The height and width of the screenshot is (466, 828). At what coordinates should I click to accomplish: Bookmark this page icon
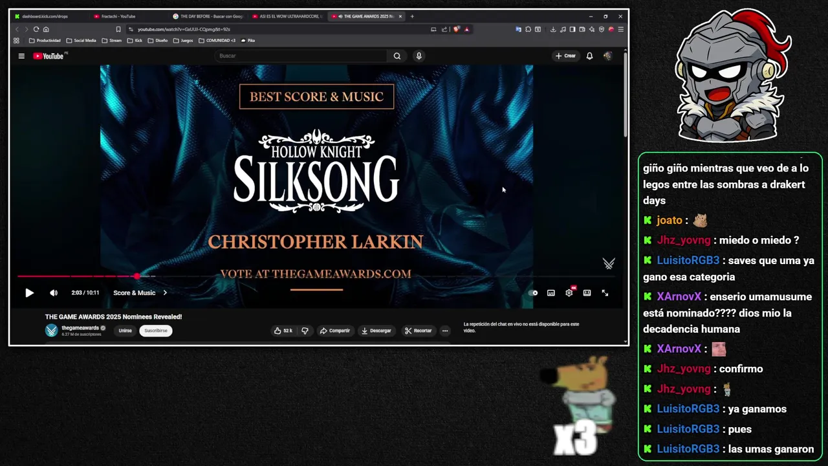[118, 29]
